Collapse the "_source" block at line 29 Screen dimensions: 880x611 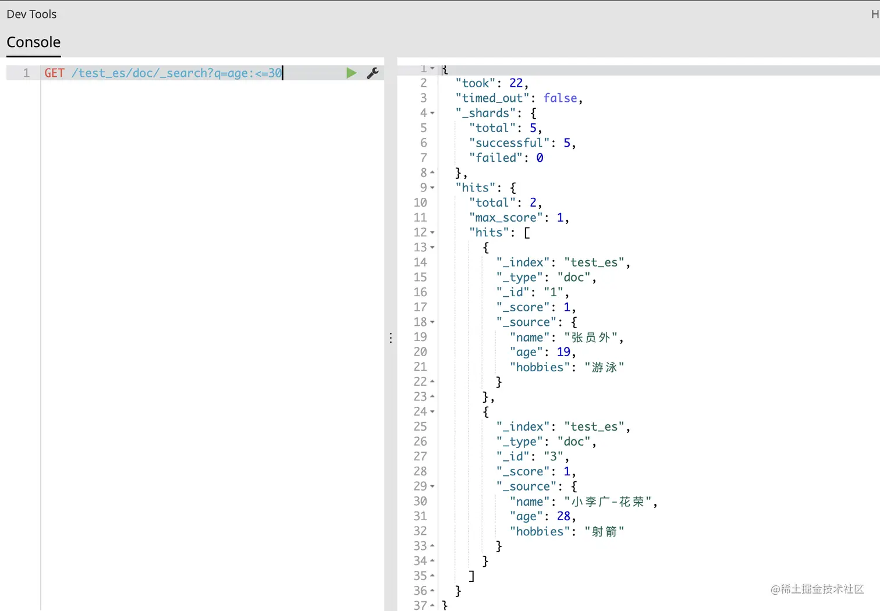432,486
